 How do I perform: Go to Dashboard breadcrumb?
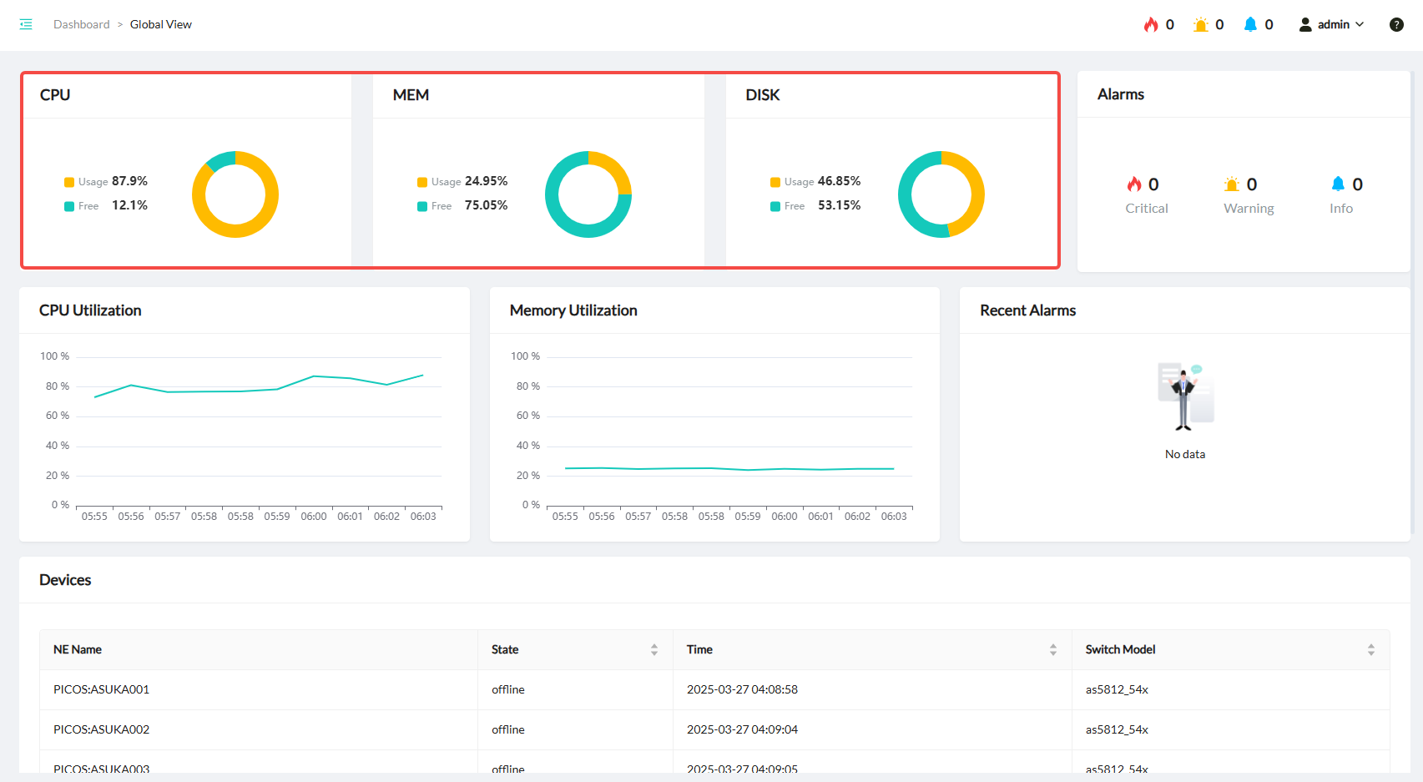(x=81, y=24)
